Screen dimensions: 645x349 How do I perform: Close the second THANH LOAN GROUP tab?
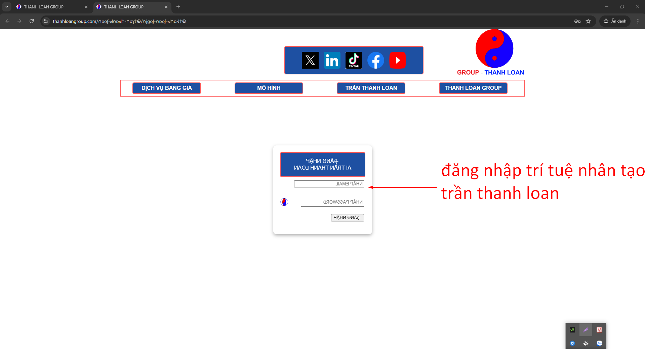point(166,7)
